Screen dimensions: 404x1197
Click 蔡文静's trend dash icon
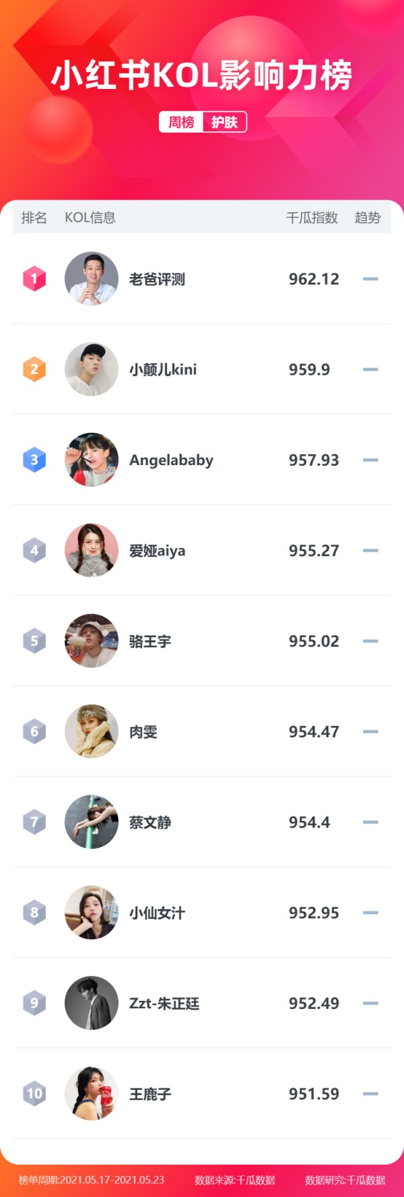(x=370, y=822)
